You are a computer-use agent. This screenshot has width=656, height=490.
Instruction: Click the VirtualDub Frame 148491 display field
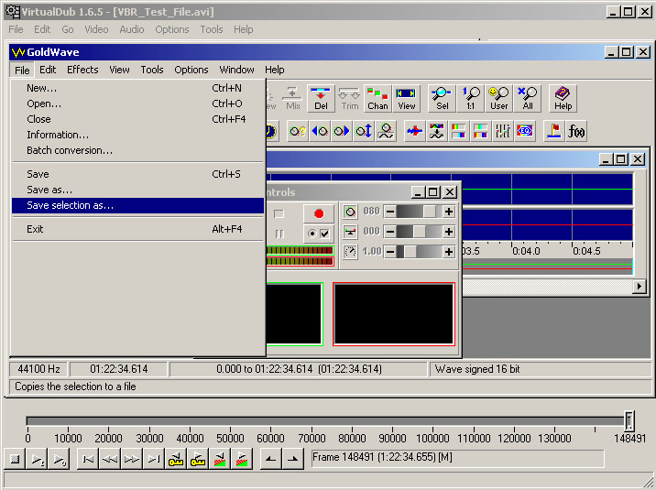[x=458, y=458]
